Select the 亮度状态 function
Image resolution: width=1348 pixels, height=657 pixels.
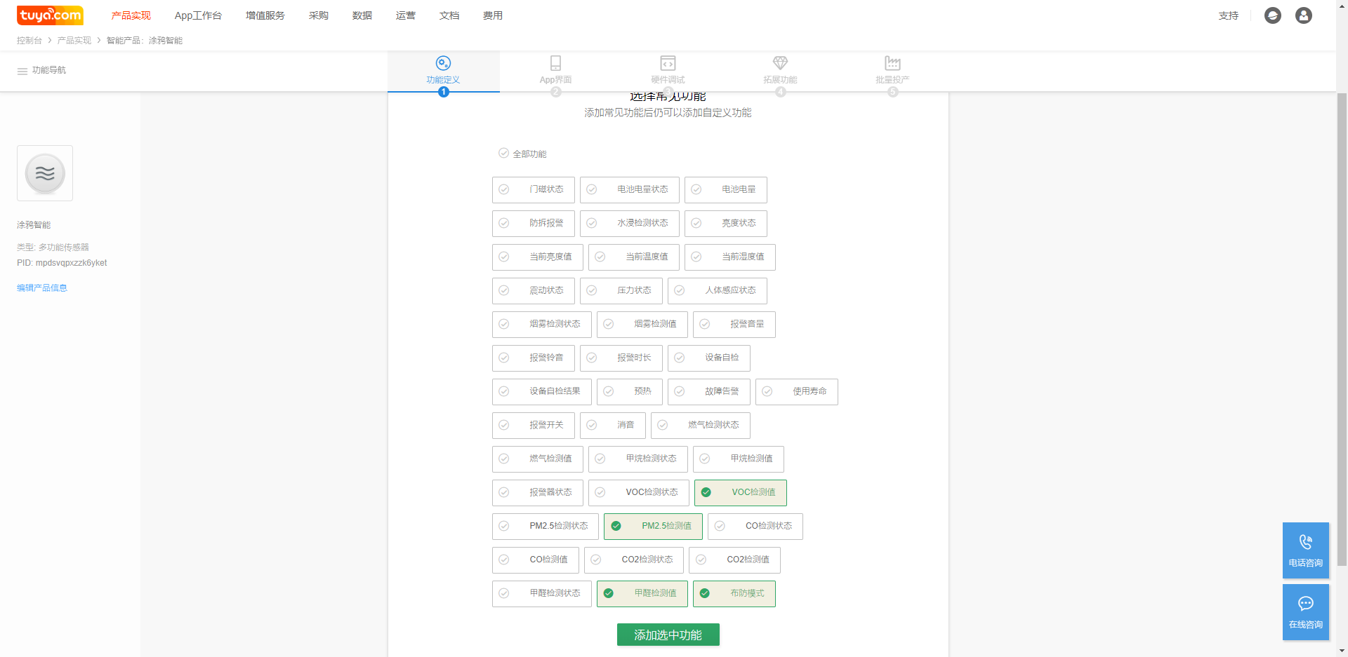726,224
